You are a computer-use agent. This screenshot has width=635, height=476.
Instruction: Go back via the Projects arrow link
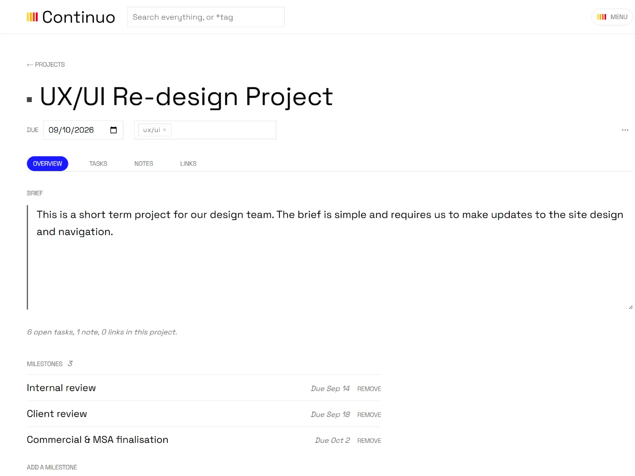click(x=46, y=64)
